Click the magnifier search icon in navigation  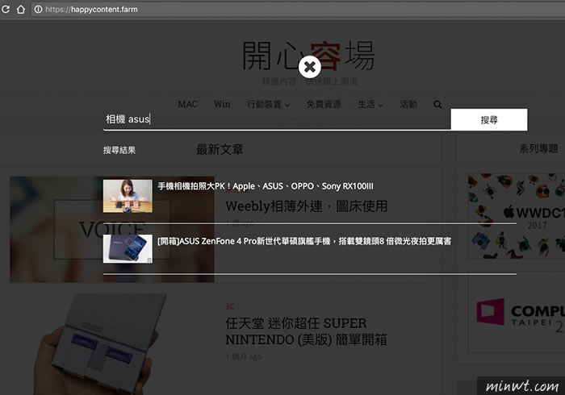[437, 104]
